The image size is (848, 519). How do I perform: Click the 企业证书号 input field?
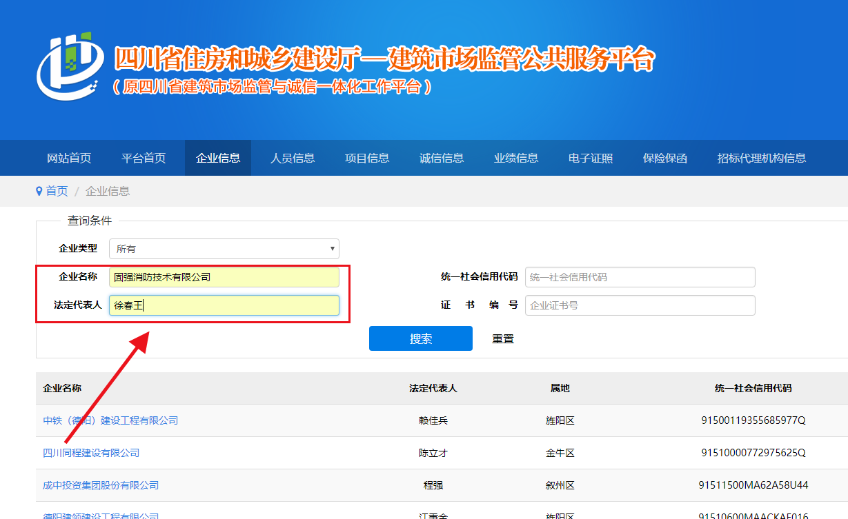click(x=640, y=305)
